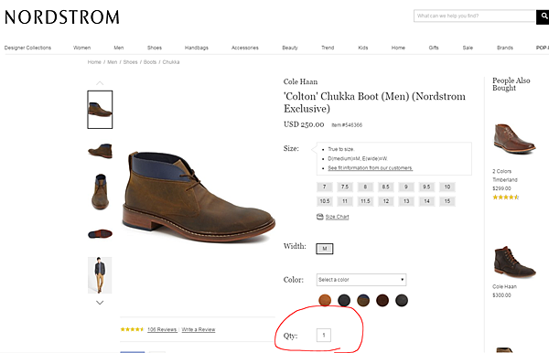Choose size 8.5
The width and height of the screenshot is (549, 353).
click(x=385, y=187)
